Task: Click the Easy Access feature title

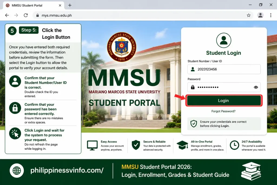Action: [109, 142]
